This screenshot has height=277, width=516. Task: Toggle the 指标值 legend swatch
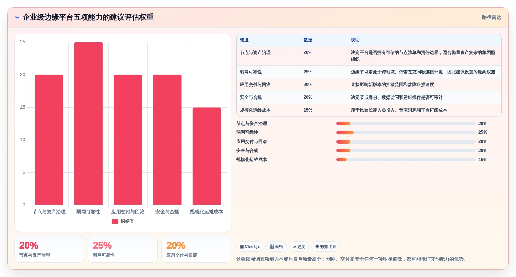pos(115,222)
